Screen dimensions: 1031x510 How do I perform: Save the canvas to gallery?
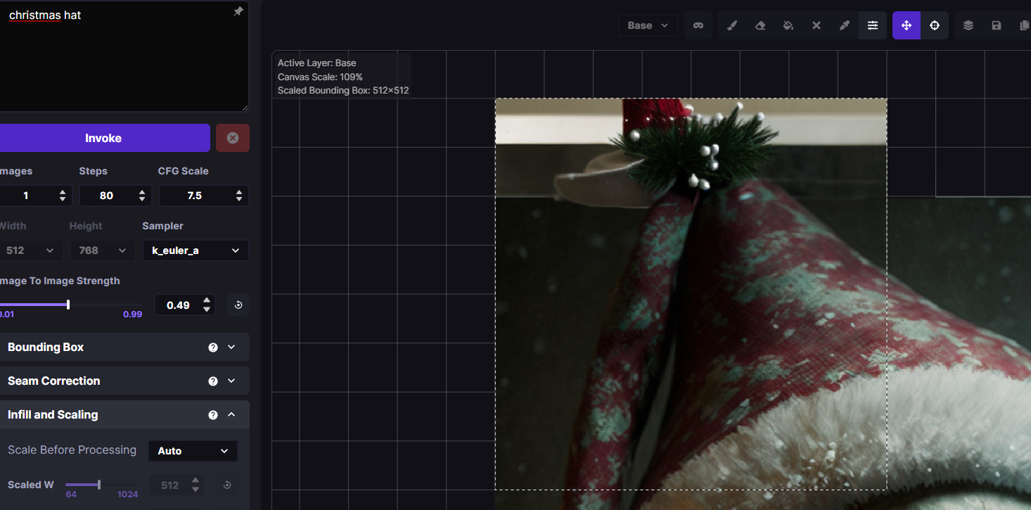996,25
